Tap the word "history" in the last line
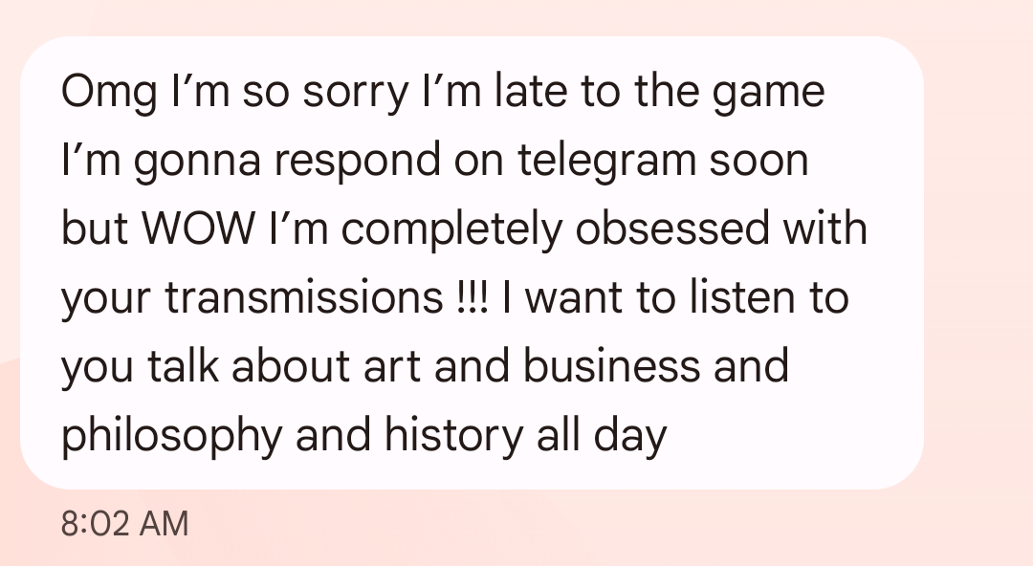Image resolution: width=1033 pixels, height=566 pixels. point(453,436)
